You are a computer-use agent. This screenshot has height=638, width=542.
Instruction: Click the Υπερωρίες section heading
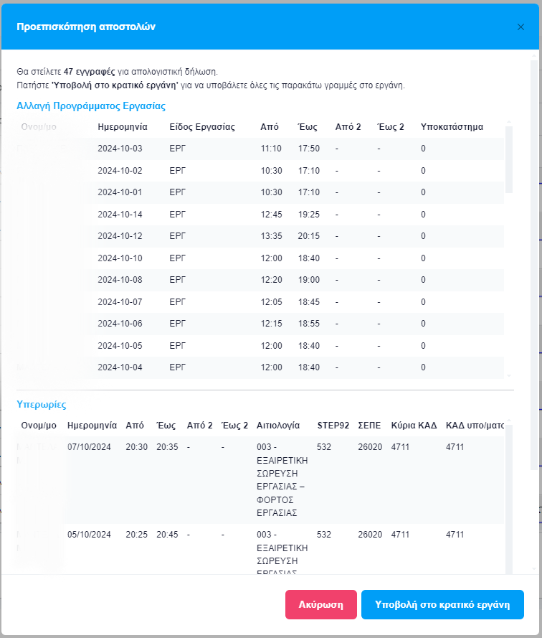41,404
